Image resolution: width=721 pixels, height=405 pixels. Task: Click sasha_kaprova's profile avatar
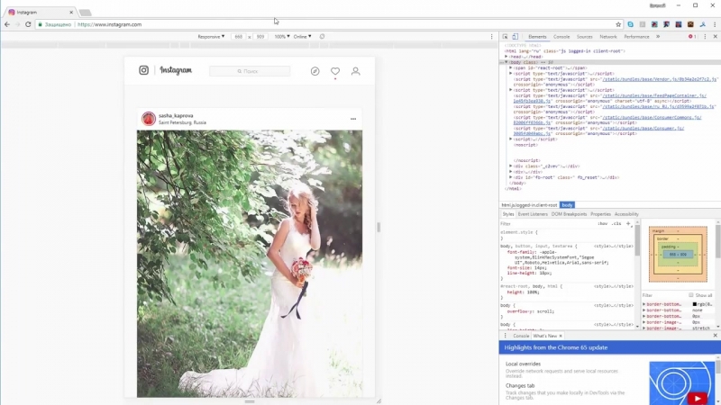tap(149, 119)
